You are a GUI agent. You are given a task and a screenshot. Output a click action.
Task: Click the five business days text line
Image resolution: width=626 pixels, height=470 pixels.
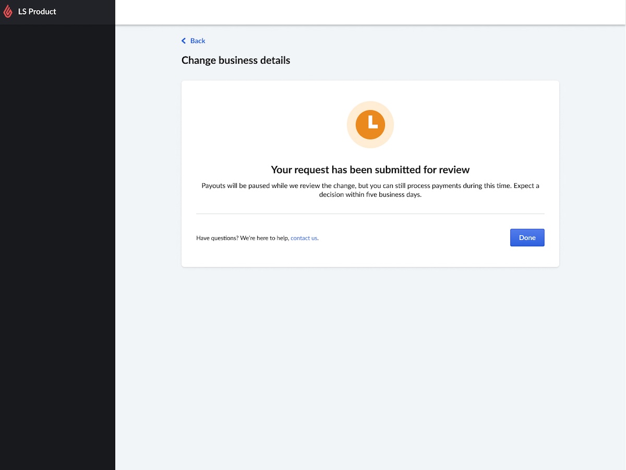(x=370, y=195)
